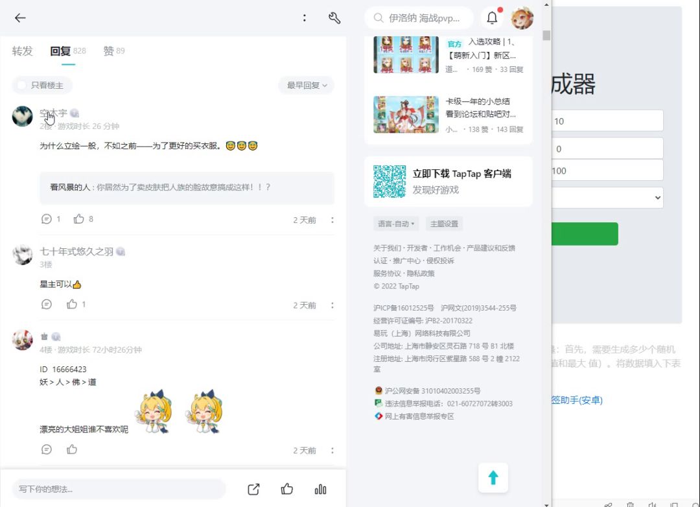Open the 语言·自动 language dropdown
Image resolution: width=700 pixels, height=507 pixels.
[x=396, y=224]
